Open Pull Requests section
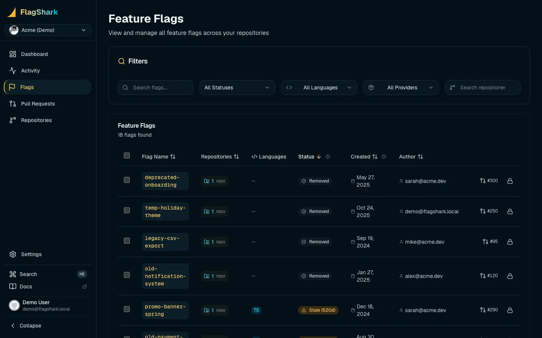The height and width of the screenshot is (338, 542). (47, 104)
